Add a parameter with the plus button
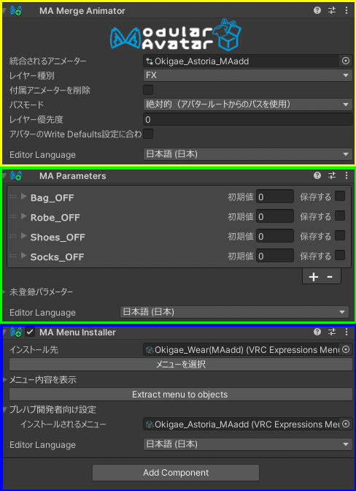This screenshot has height=491, width=356. pos(314,276)
